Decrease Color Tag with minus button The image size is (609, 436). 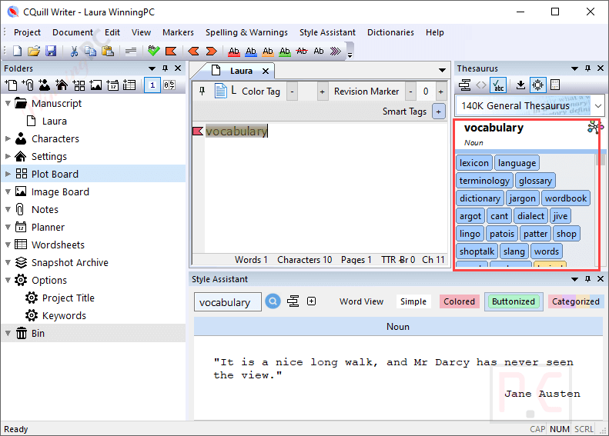(292, 92)
